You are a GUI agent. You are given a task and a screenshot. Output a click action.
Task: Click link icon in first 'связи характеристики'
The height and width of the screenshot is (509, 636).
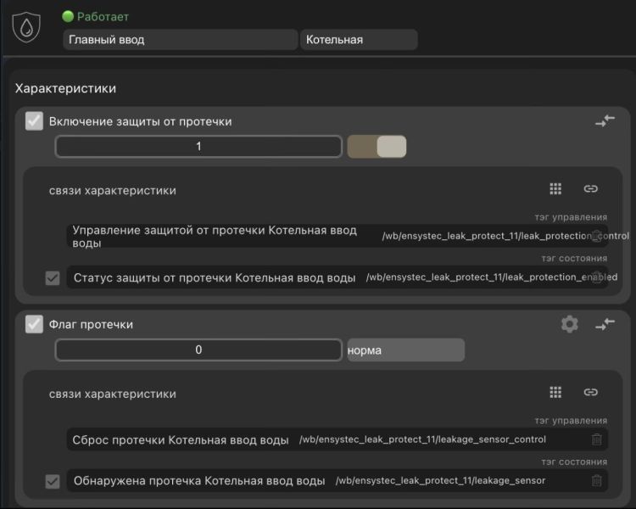point(590,188)
